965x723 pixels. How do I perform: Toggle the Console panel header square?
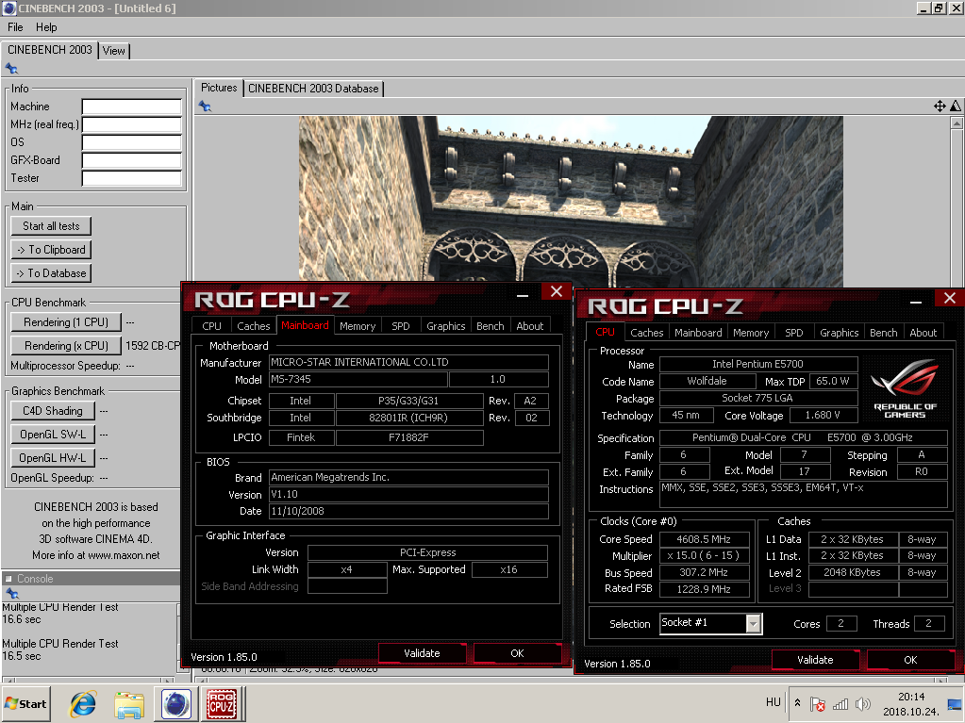(x=8, y=579)
